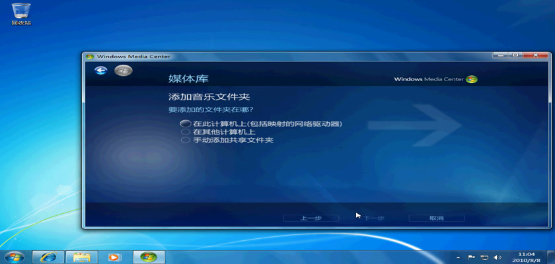Open Windows Explorer folder in taskbar

click(81, 257)
